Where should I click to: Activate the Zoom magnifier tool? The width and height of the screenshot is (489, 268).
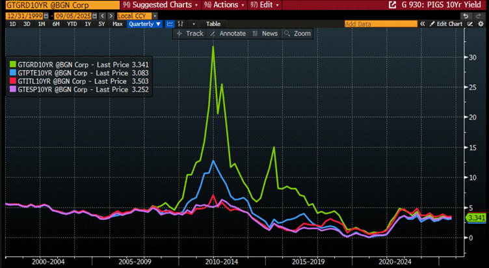tap(297, 34)
